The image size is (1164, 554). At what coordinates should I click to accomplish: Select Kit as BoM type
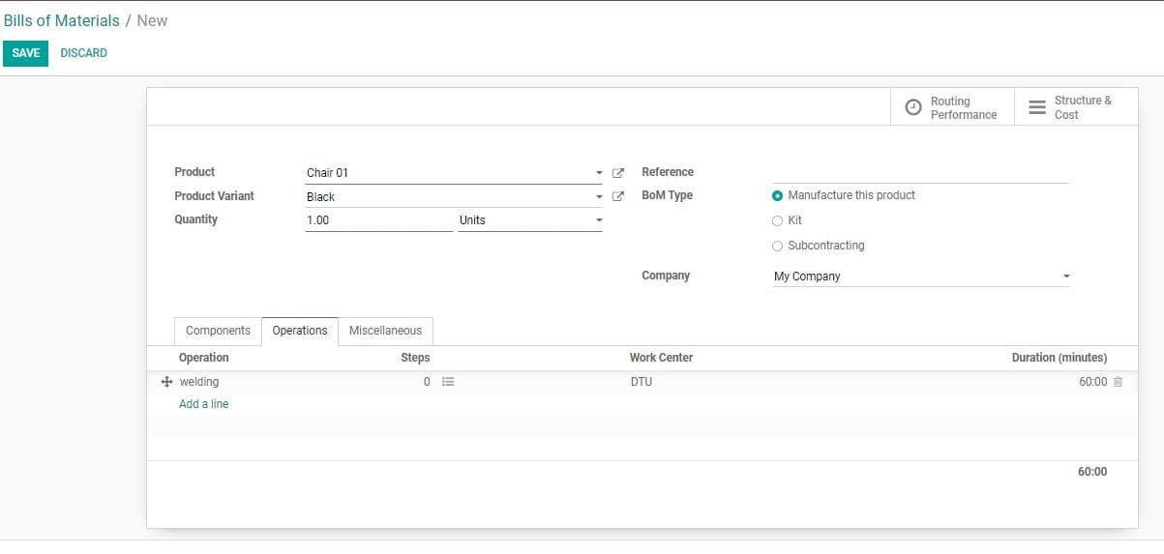[x=778, y=220]
